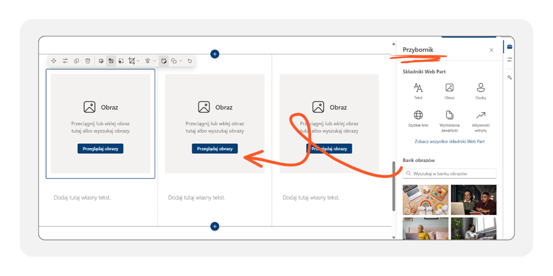Expand the alignment options dropdown arrow
The image size is (553, 276).
coord(154,61)
